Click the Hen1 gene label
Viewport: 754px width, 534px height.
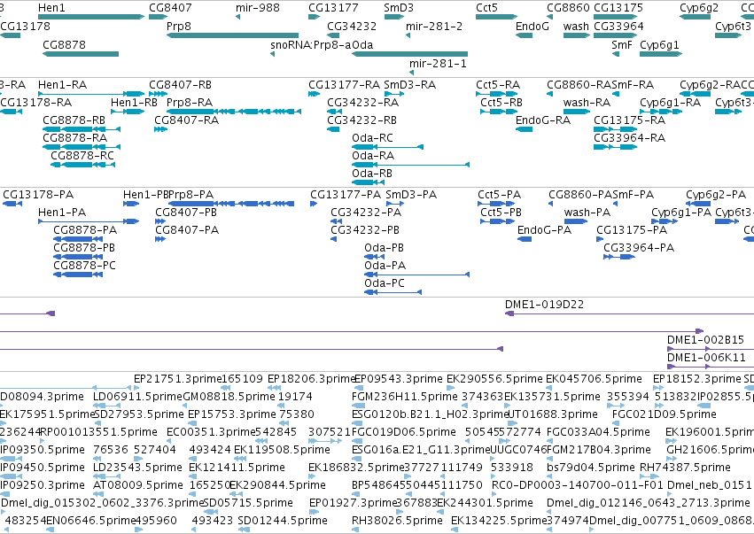(x=51, y=8)
